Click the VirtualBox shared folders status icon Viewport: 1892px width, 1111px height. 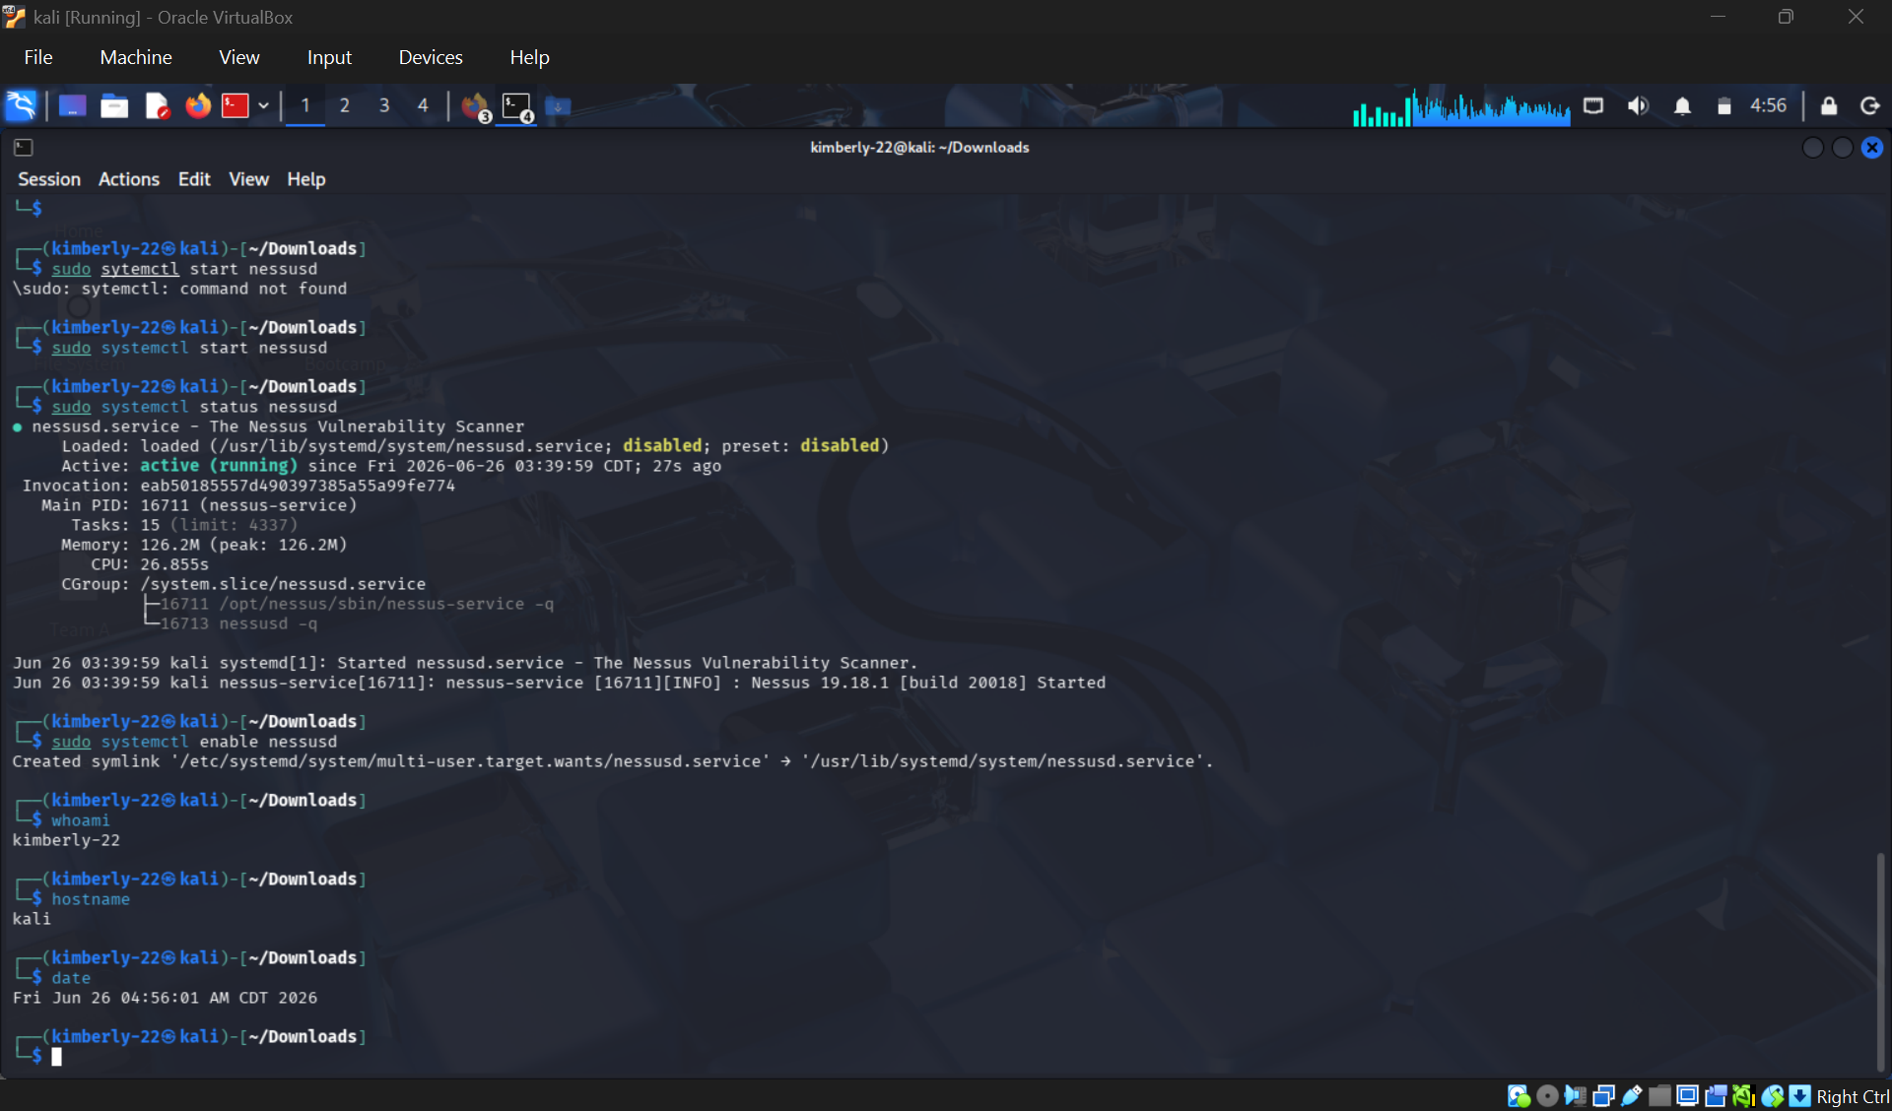click(1659, 1096)
